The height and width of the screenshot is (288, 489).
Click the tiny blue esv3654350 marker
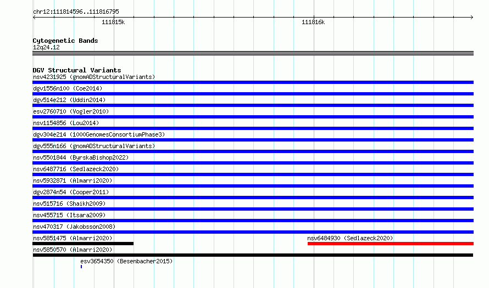click(x=81, y=267)
